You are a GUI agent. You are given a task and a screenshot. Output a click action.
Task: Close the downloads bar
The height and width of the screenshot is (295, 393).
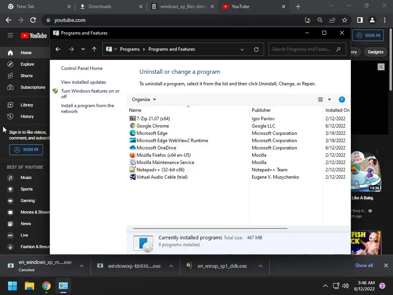coord(386,265)
